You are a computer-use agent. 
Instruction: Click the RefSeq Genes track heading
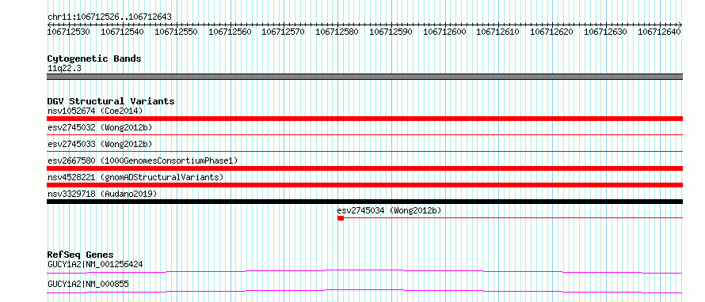pyautogui.click(x=80, y=255)
